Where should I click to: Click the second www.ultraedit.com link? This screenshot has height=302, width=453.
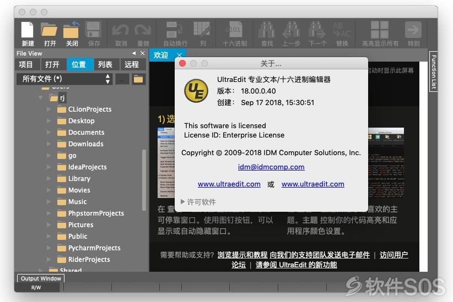(313, 184)
